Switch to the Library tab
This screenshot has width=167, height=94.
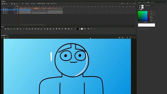[x=144, y=2]
